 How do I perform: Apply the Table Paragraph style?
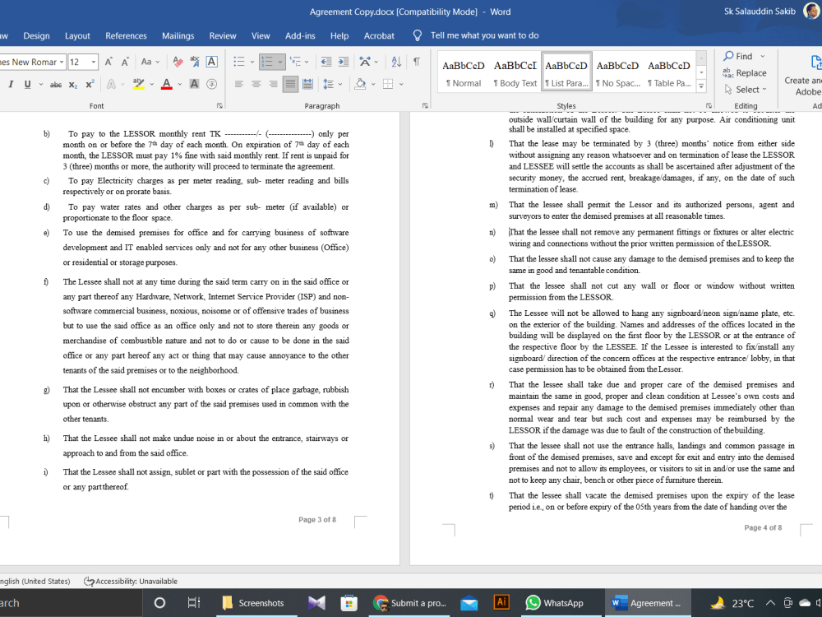[669, 73]
